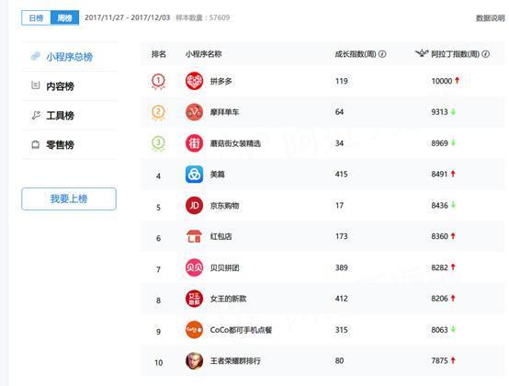Open the 数据说明 data description link

(x=491, y=18)
